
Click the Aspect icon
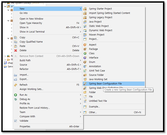[85, 45]
